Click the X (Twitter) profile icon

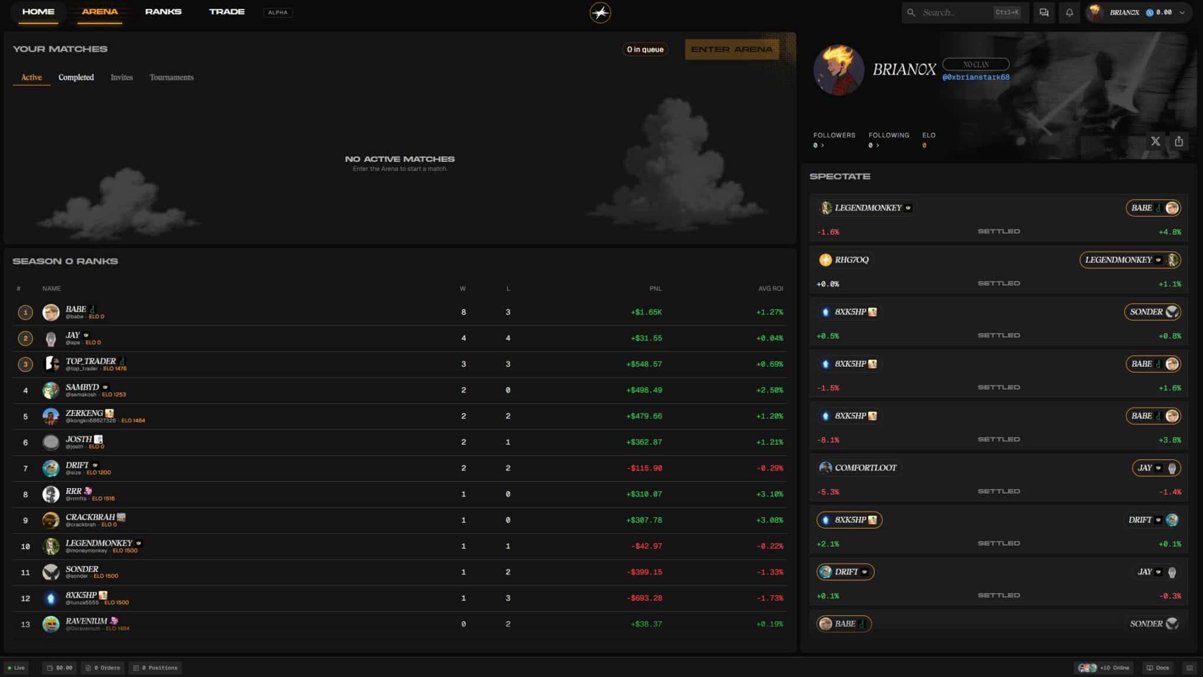pyautogui.click(x=1155, y=141)
